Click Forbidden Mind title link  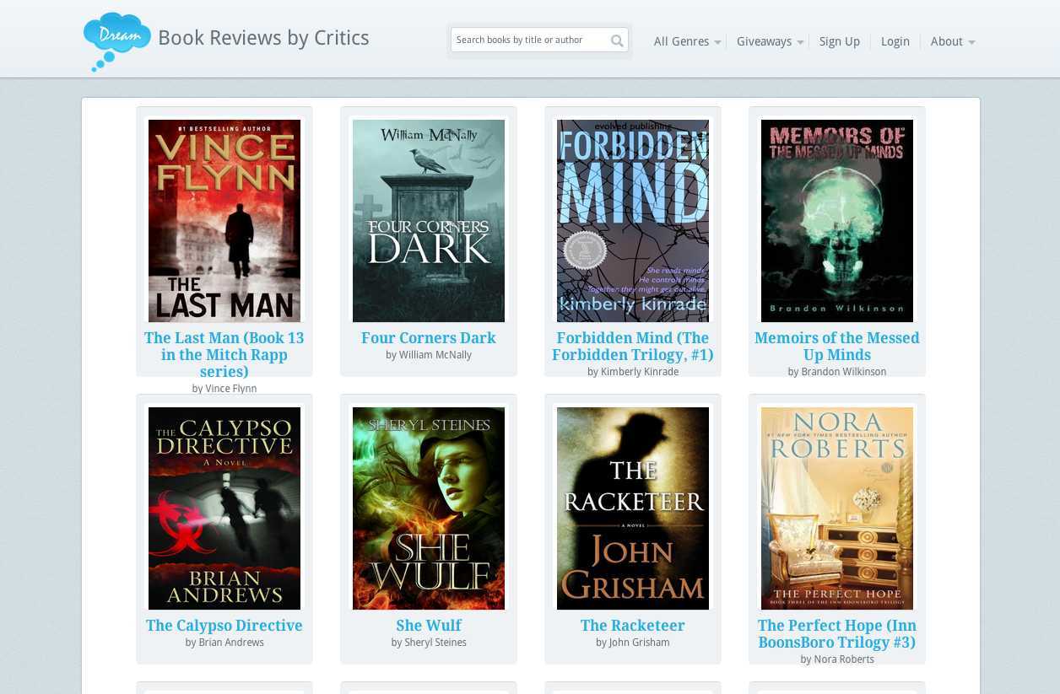633,347
